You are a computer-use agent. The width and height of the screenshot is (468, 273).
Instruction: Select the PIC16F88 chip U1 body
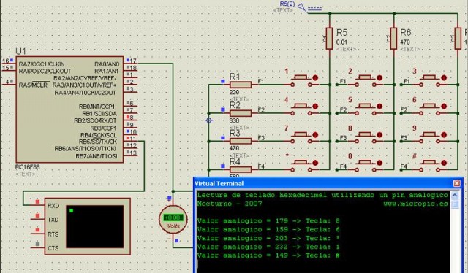(70, 109)
